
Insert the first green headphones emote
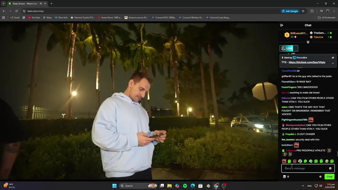[x=300, y=161]
